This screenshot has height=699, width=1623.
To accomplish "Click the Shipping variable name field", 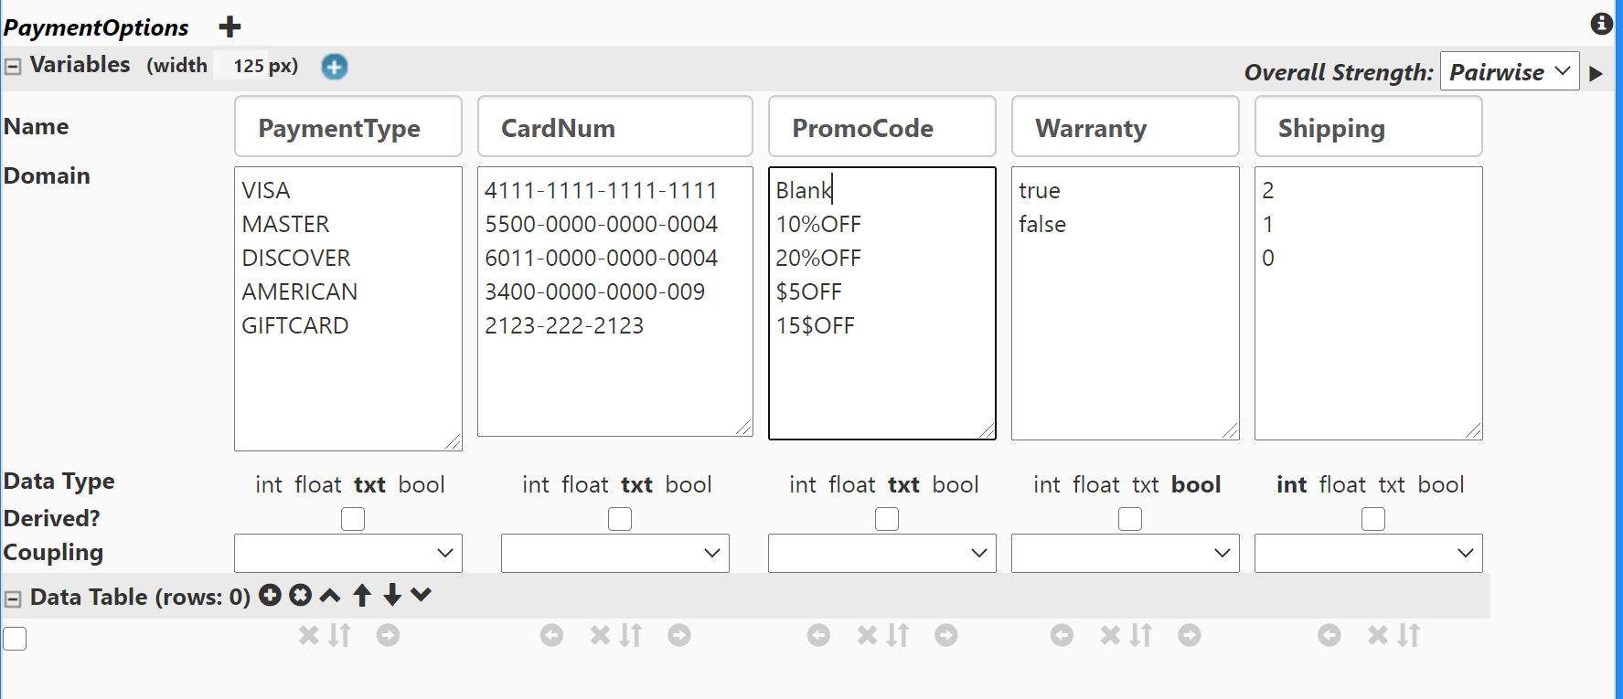I will pyautogui.click(x=1368, y=128).
